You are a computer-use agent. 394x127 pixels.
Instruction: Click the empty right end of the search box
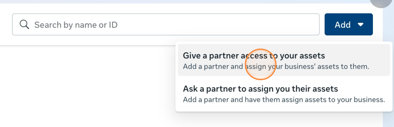pyautogui.click(x=293, y=25)
